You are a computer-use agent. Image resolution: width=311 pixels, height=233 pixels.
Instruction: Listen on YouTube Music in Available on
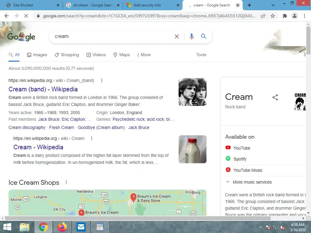point(244,170)
